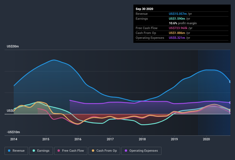Toggle the Earnings legend button

(41, 151)
